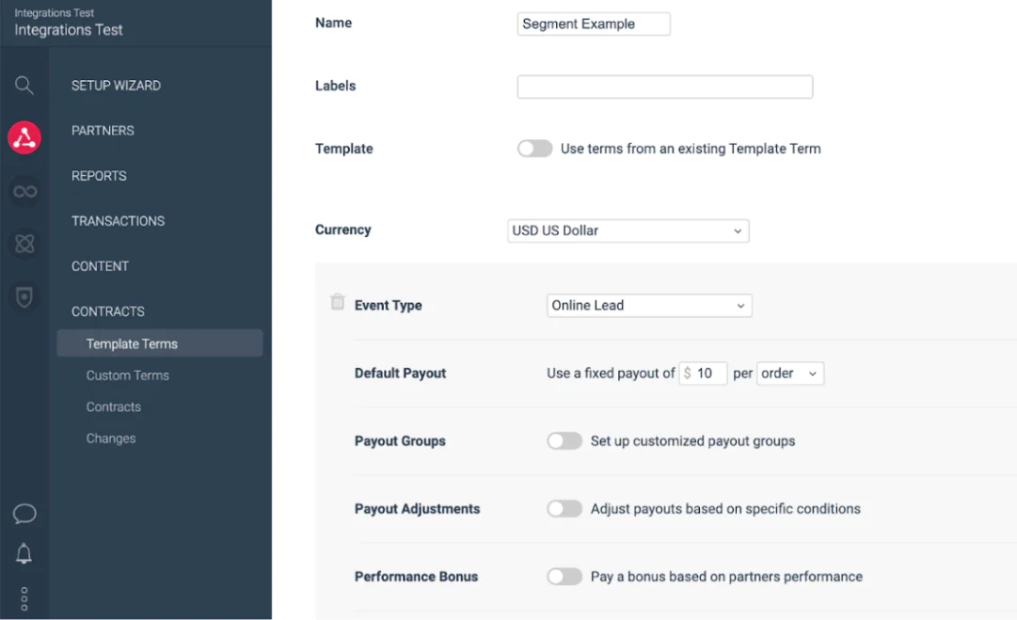The image size is (1017, 620).
Task: Enable the Template toggle for existing Template Term
Action: tap(534, 149)
